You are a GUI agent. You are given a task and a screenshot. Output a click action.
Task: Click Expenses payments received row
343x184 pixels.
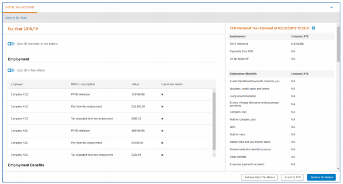click(281, 164)
